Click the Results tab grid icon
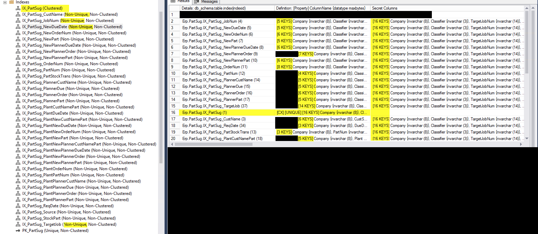This screenshot has width=538, height=234. point(173,1)
